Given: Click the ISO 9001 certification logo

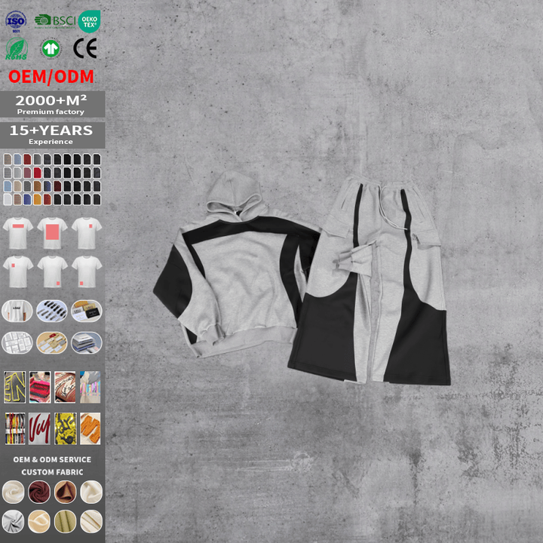Looking at the screenshot, I should [16, 21].
